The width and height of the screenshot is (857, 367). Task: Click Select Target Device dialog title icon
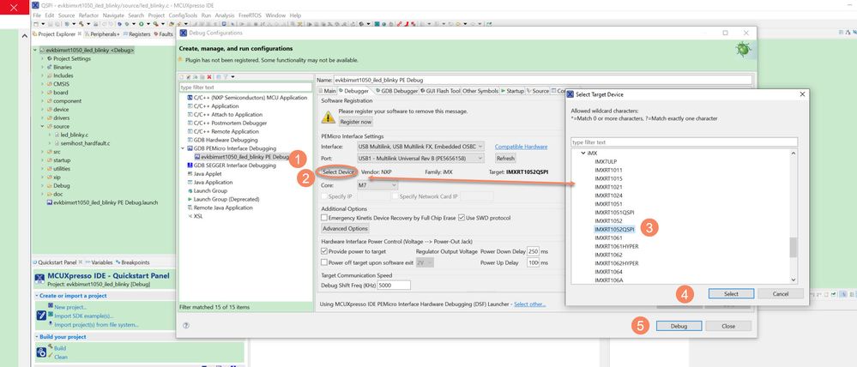tap(570, 94)
